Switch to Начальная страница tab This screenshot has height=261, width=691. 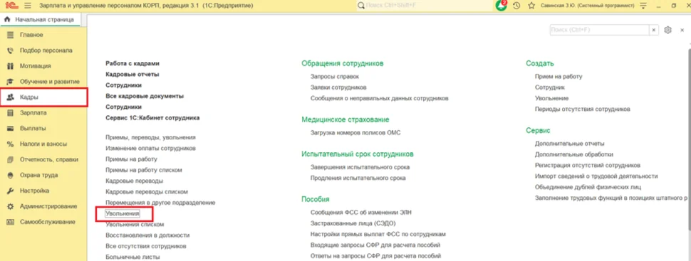[x=40, y=20]
